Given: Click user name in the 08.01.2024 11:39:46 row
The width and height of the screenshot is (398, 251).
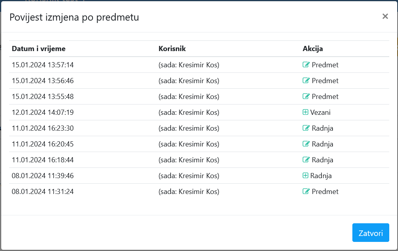Looking at the screenshot, I should point(189,176).
